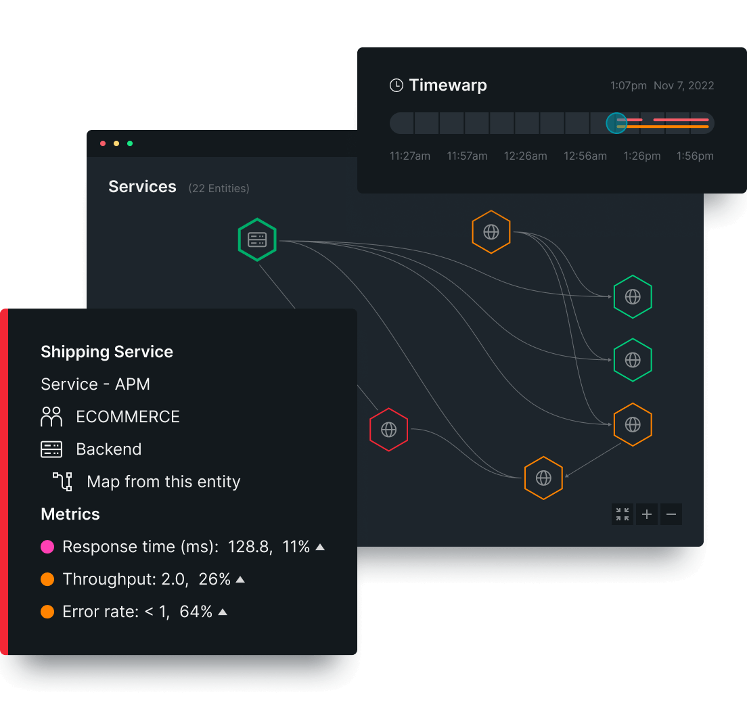Toggle the Response time metric pink dot
Image resolution: width=747 pixels, height=703 pixels.
click(x=47, y=546)
